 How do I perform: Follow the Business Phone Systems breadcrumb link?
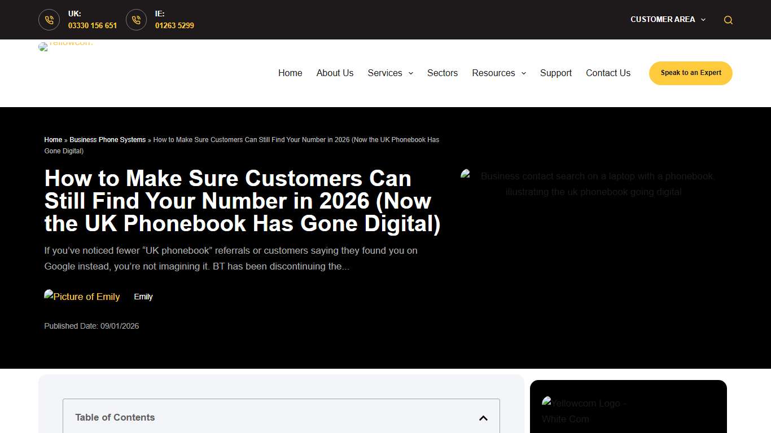click(x=107, y=139)
